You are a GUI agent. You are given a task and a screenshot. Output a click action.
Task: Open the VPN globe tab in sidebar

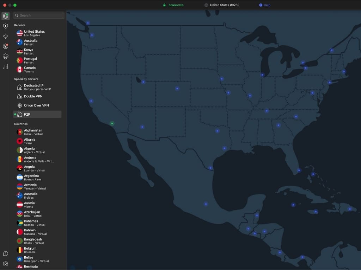tap(5, 16)
